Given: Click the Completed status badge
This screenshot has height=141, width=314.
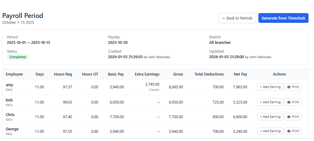Looking at the screenshot, I should click(18, 57).
